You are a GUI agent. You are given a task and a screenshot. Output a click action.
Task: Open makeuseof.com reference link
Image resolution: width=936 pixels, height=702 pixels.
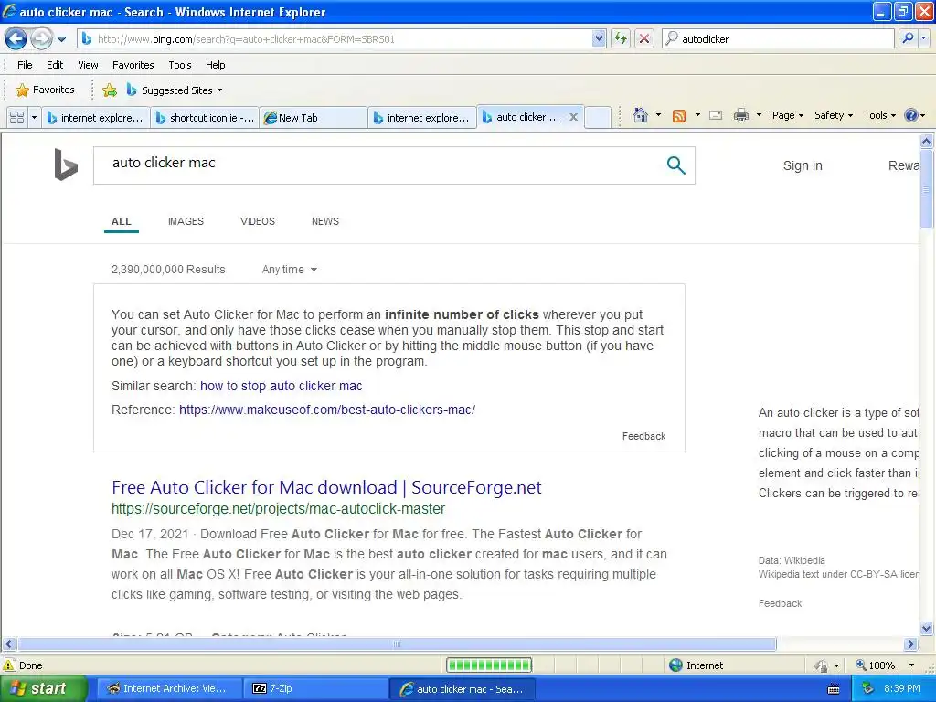[x=327, y=409]
